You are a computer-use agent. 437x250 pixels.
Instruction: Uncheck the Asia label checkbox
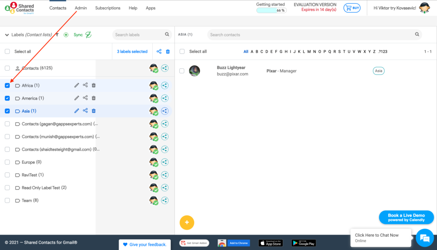tap(7, 111)
